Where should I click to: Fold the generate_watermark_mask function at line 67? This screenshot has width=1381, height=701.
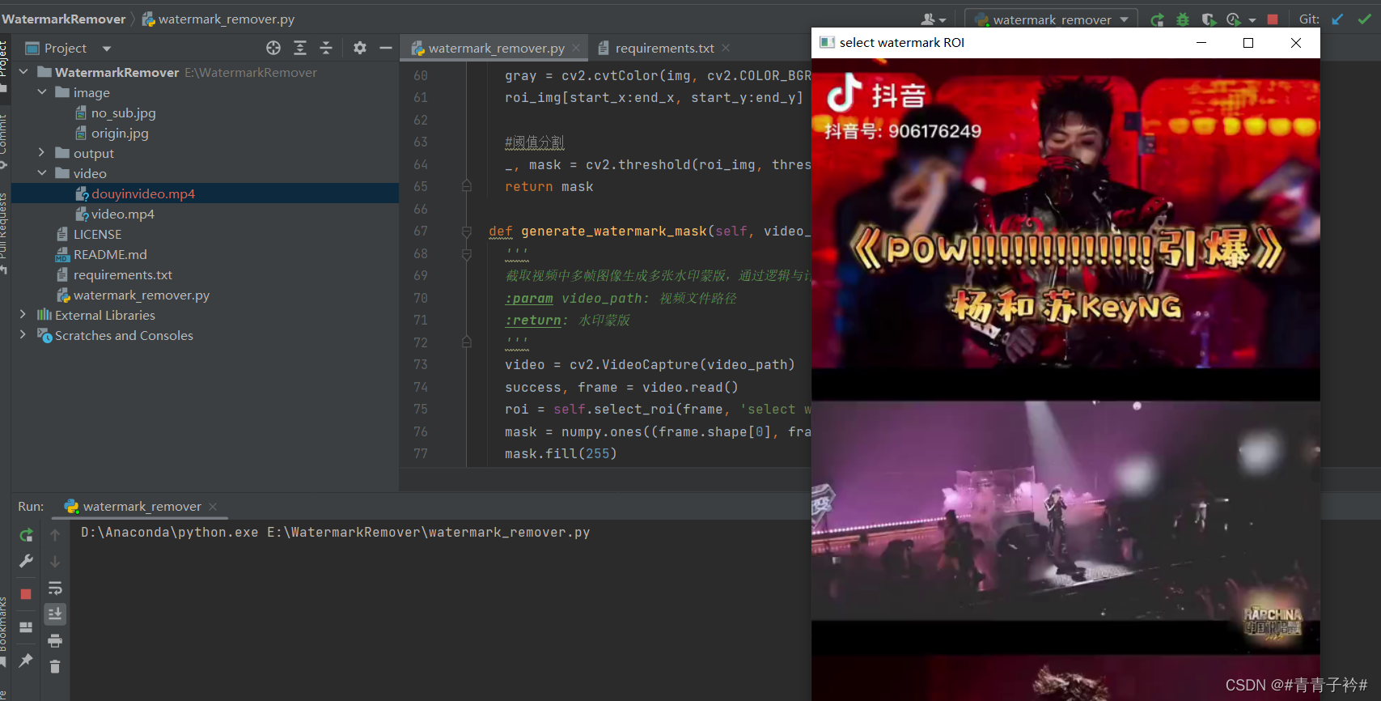(467, 232)
